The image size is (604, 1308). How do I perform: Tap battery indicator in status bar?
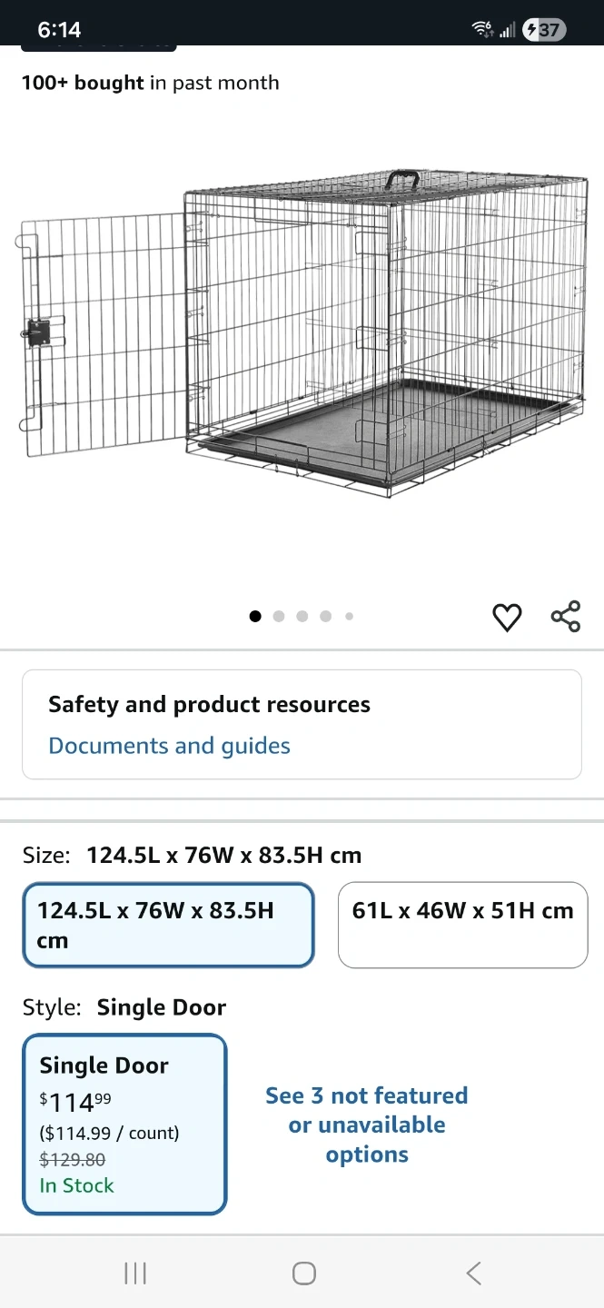544,30
